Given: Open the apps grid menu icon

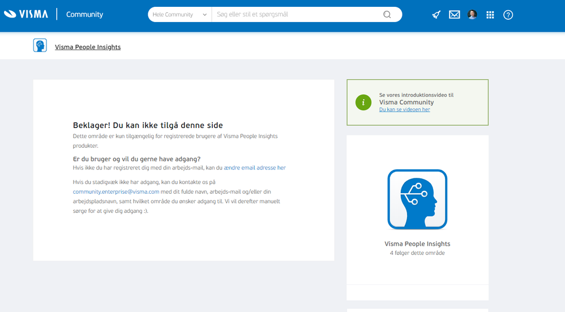Looking at the screenshot, I should coord(490,15).
